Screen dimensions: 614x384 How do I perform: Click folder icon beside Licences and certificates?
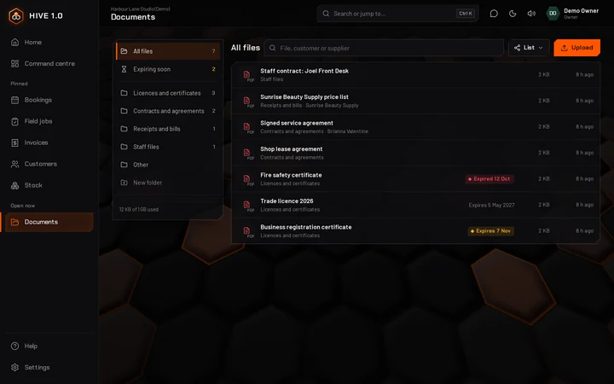[124, 93]
